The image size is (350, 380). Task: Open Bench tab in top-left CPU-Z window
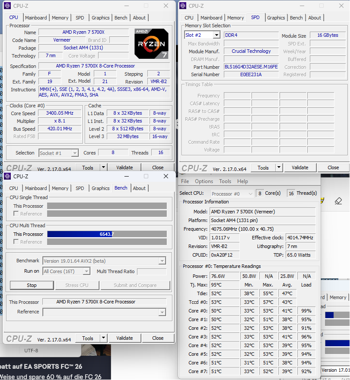121,18
